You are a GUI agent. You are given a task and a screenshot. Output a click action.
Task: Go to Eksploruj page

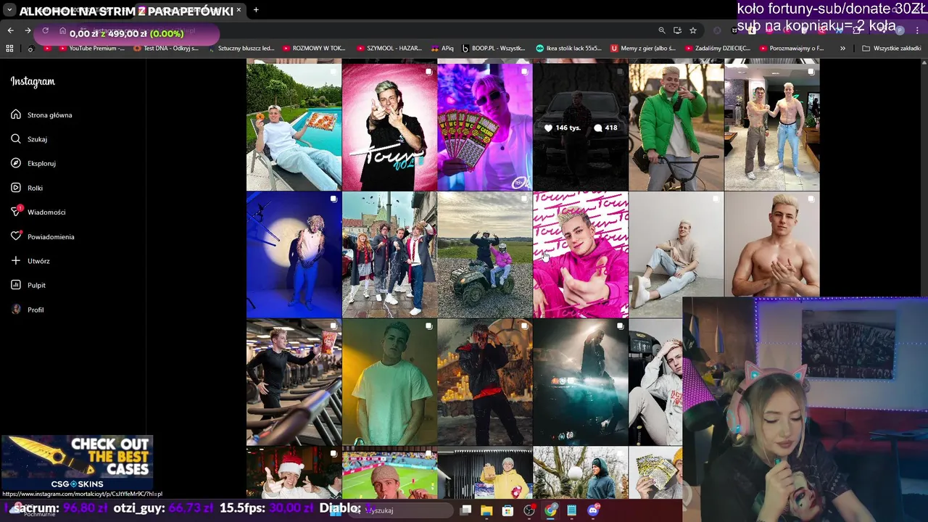click(x=33, y=163)
